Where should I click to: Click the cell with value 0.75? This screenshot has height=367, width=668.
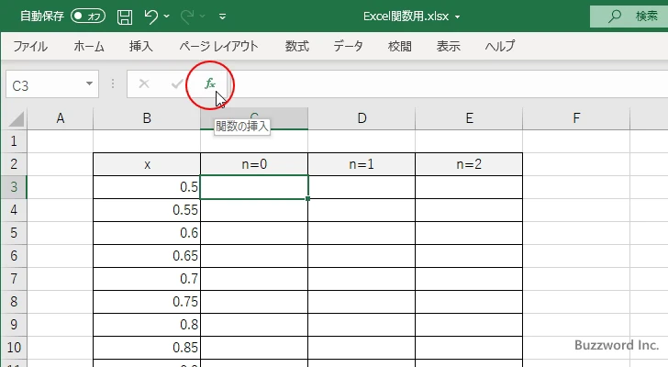click(147, 302)
